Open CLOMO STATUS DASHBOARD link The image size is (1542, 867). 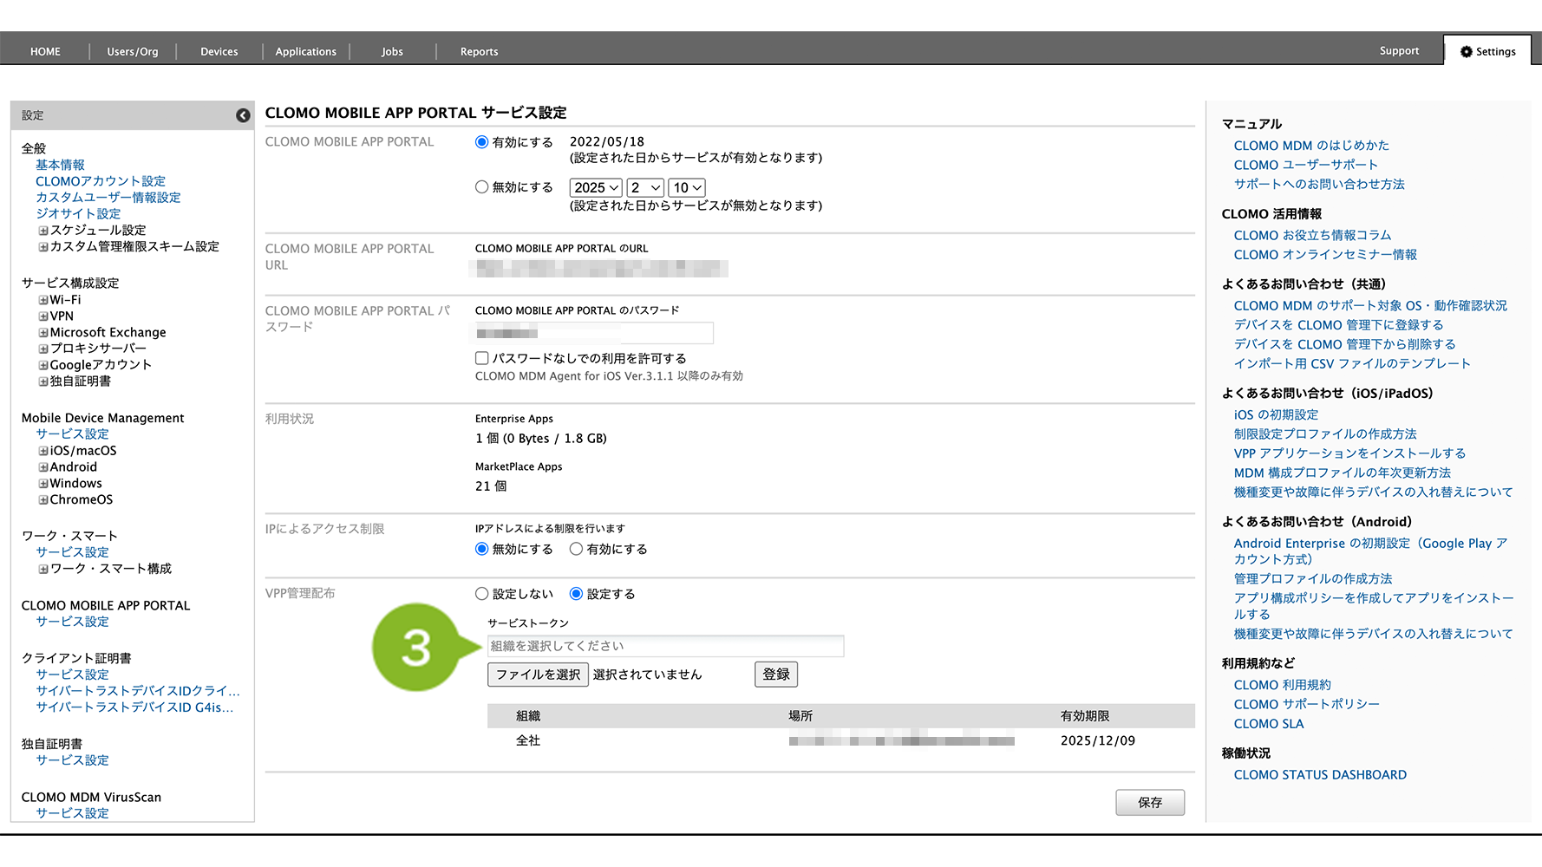pos(1319,775)
